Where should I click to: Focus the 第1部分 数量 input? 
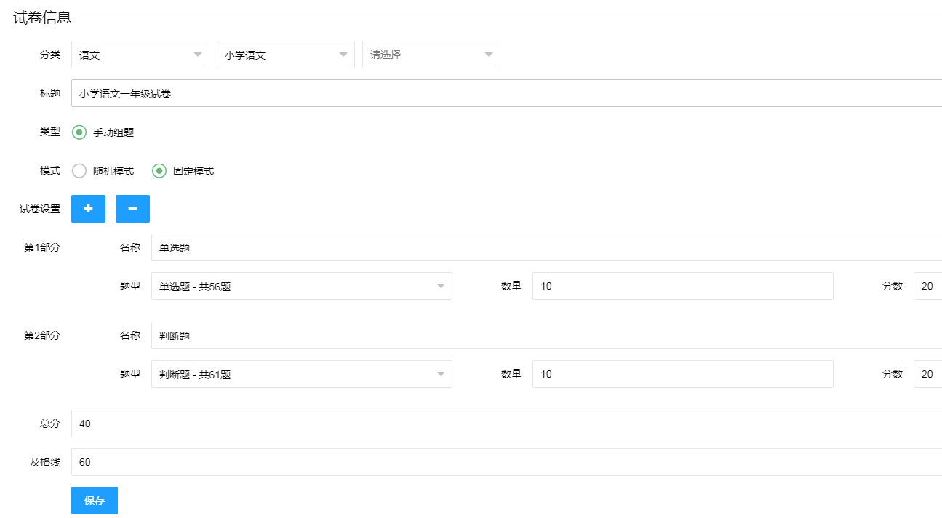click(x=682, y=286)
